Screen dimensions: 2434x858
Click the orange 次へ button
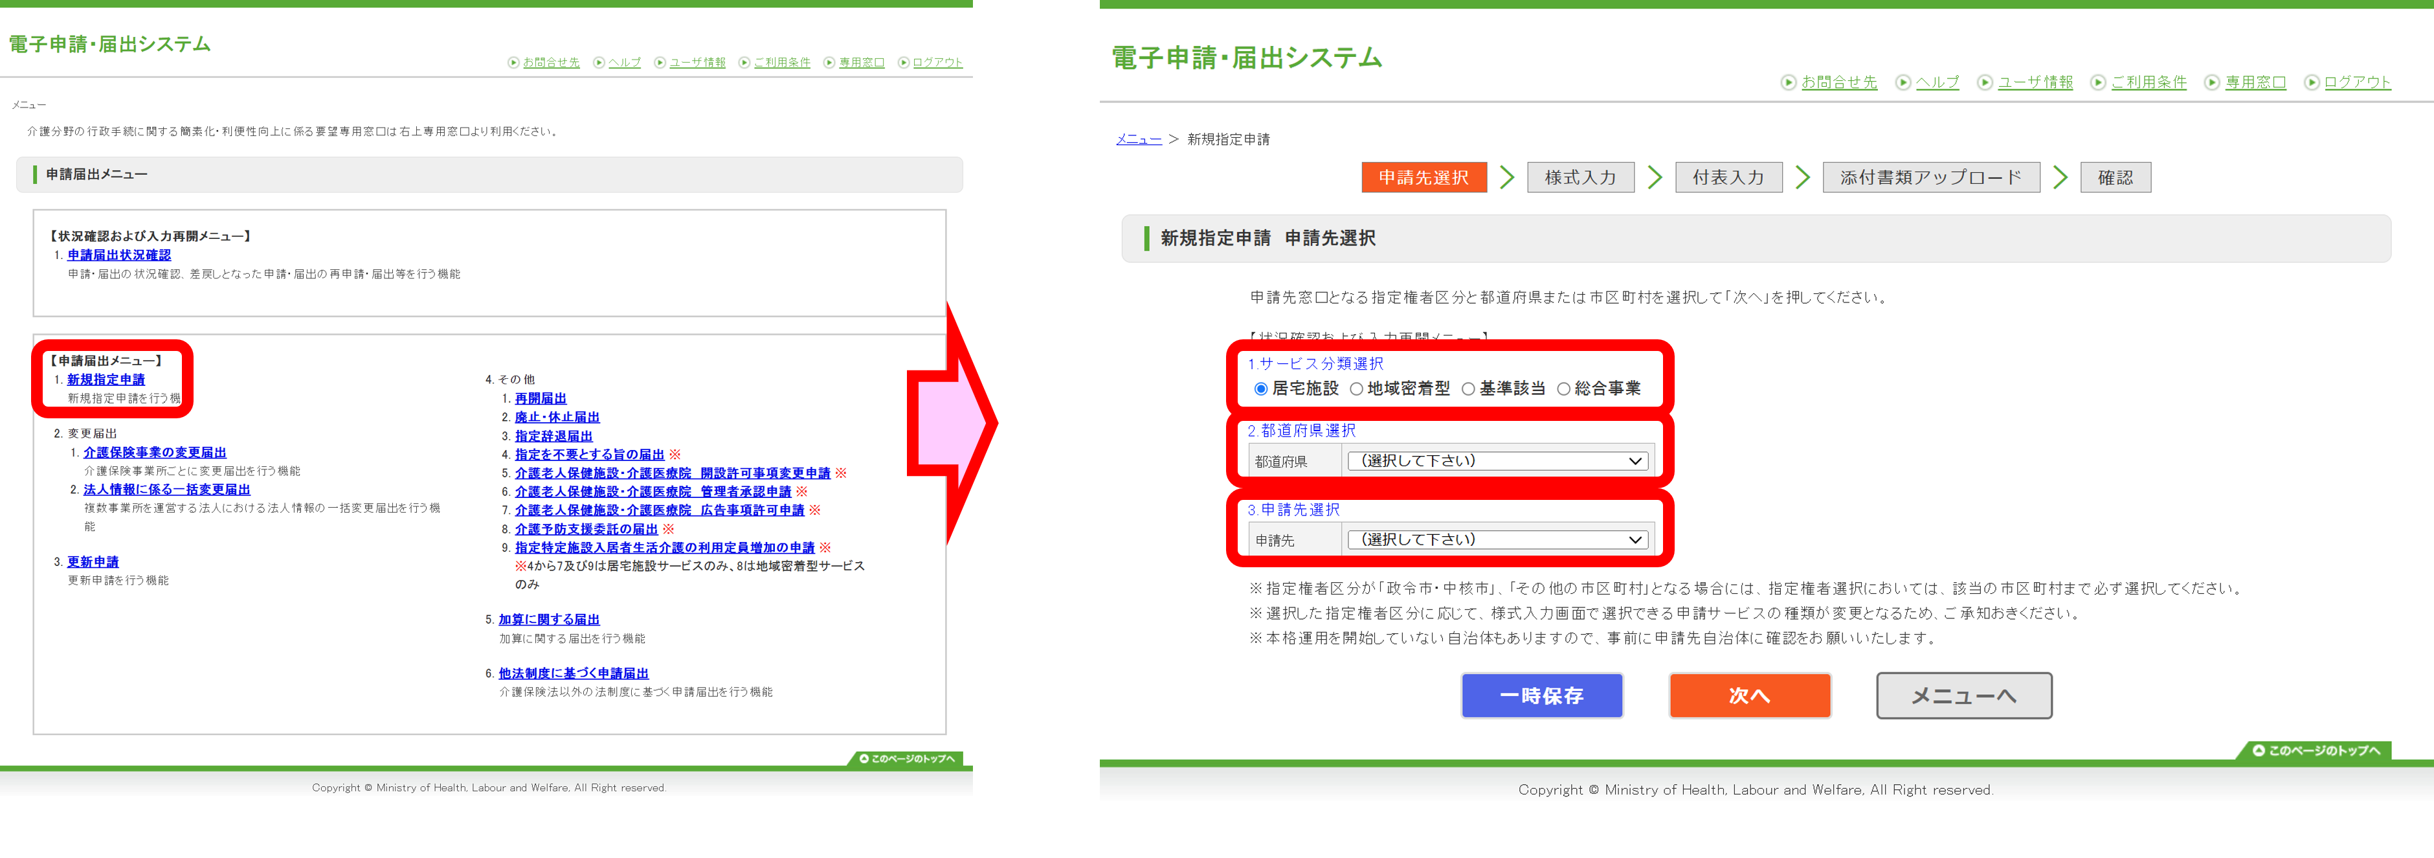point(1749,695)
